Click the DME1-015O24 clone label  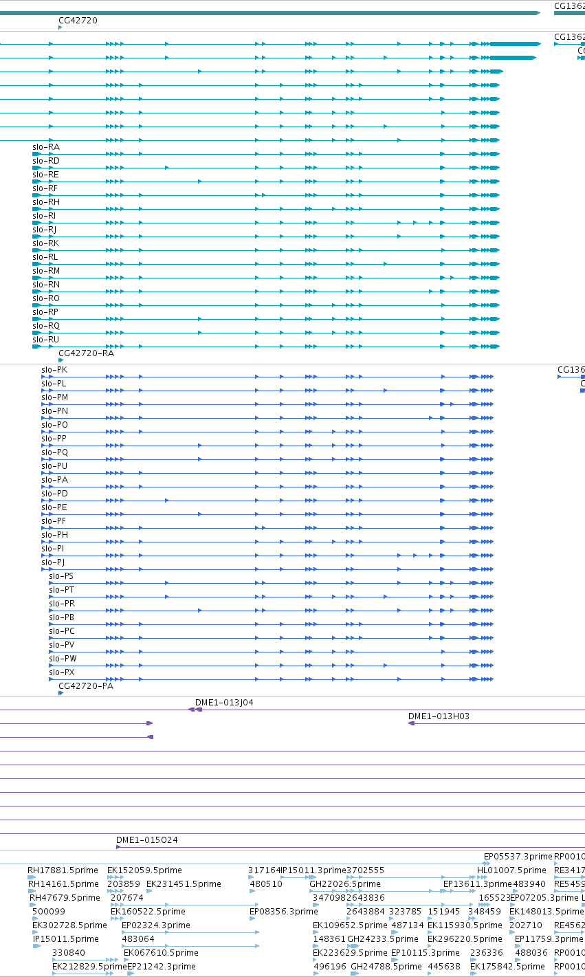pos(147,840)
